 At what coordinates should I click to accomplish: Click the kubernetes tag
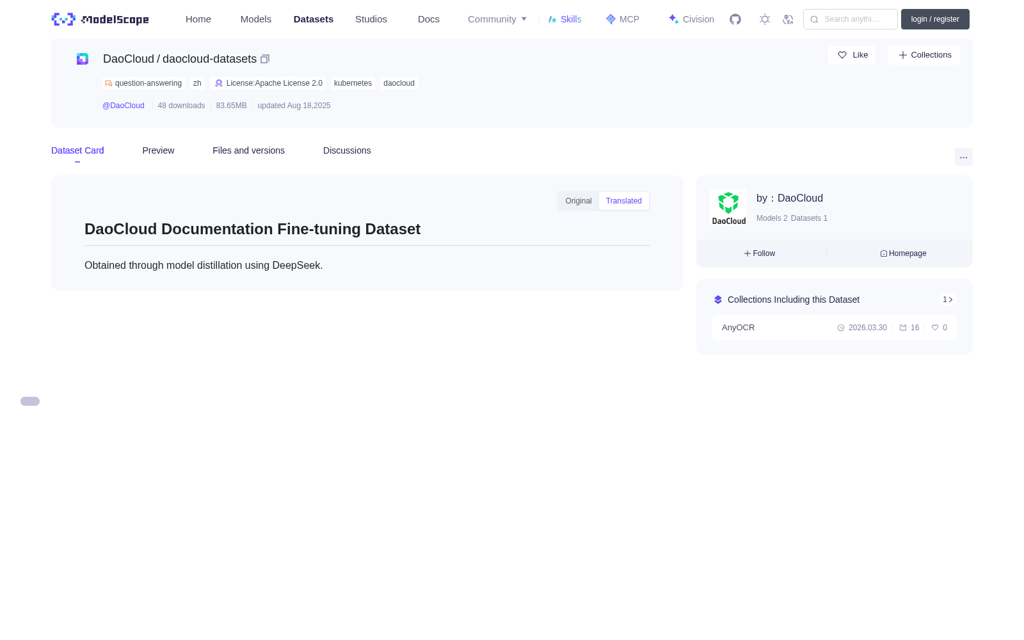click(353, 83)
